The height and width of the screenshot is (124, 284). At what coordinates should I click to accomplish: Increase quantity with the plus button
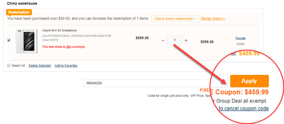pyautogui.click(x=186, y=40)
